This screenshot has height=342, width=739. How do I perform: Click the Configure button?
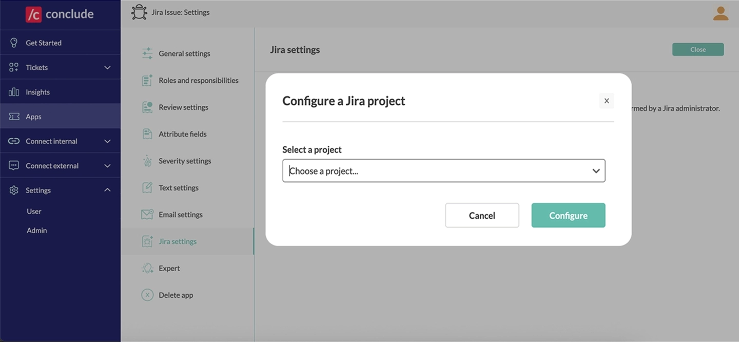[x=568, y=215]
